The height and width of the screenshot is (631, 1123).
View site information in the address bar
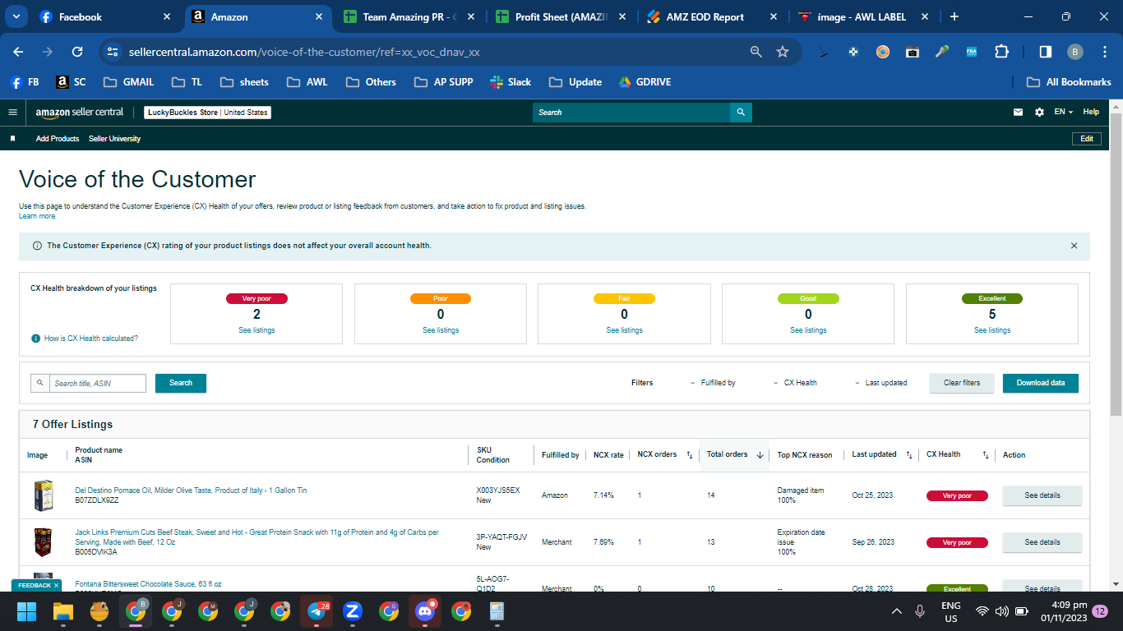[113, 52]
